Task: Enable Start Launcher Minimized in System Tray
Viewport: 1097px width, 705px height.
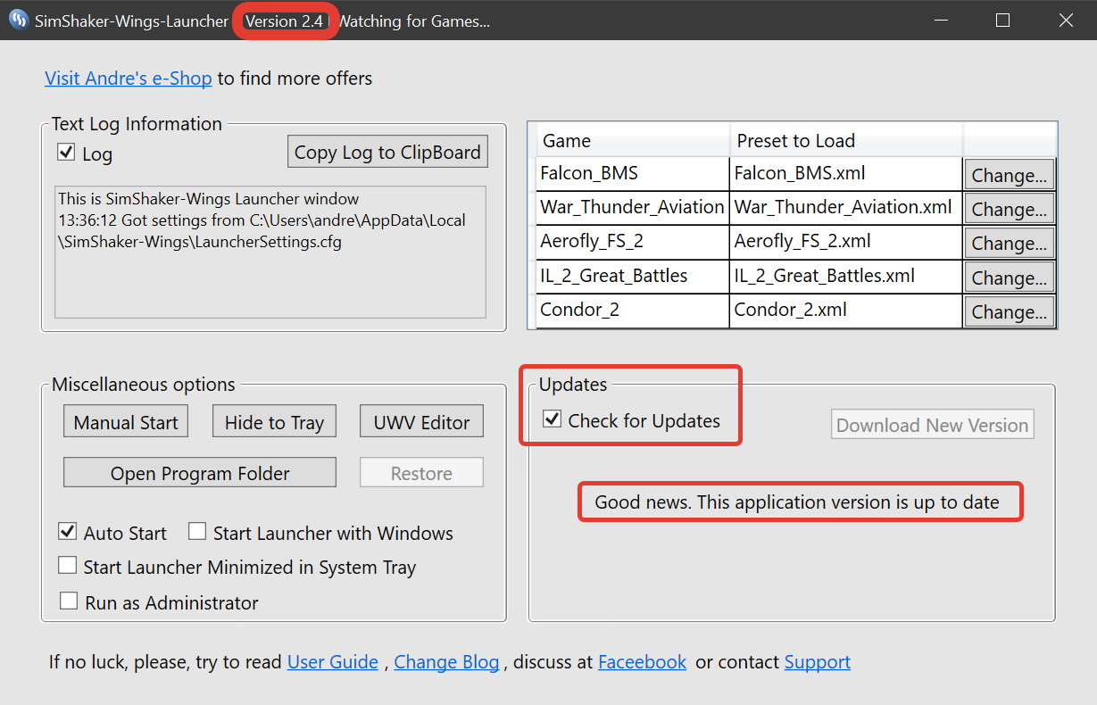Action: click(x=67, y=566)
